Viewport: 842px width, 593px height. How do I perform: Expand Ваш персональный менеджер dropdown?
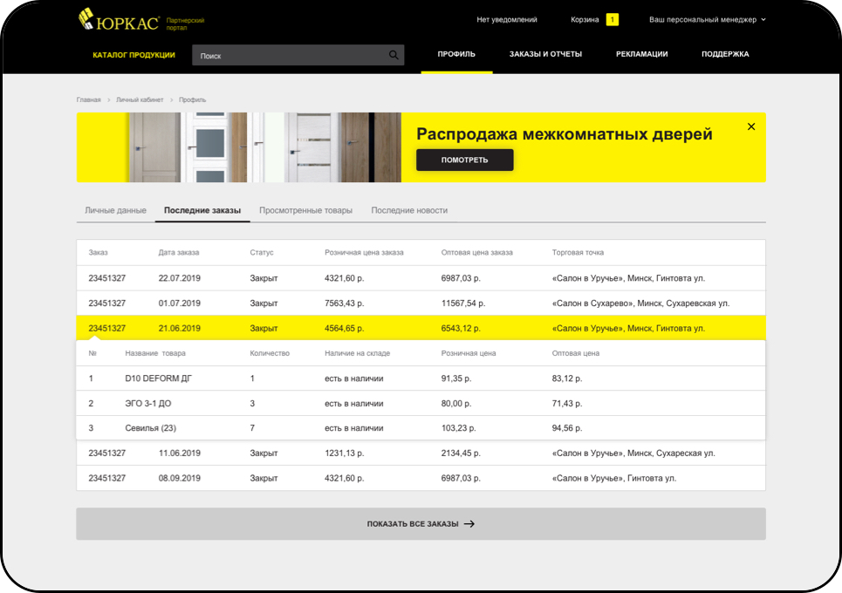(x=708, y=20)
